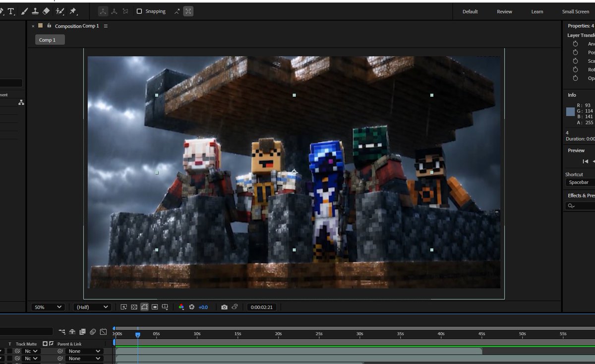Switch to the Small Screen workspace
595x364 pixels.
(576, 11)
